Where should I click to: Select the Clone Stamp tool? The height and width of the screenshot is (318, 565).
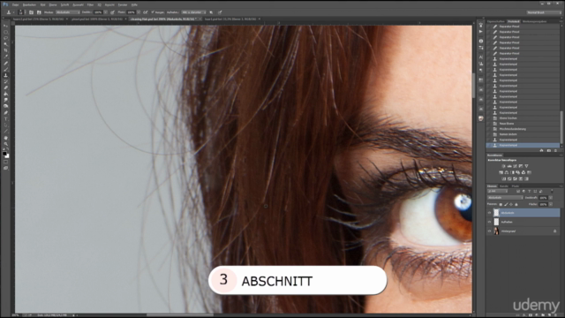[x=6, y=75]
